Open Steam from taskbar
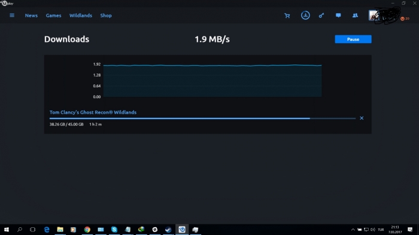419x235 pixels. [x=168, y=230]
